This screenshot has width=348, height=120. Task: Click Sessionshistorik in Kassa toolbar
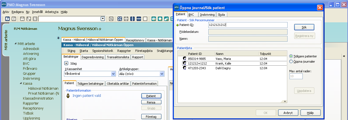[x=103, y=51]
